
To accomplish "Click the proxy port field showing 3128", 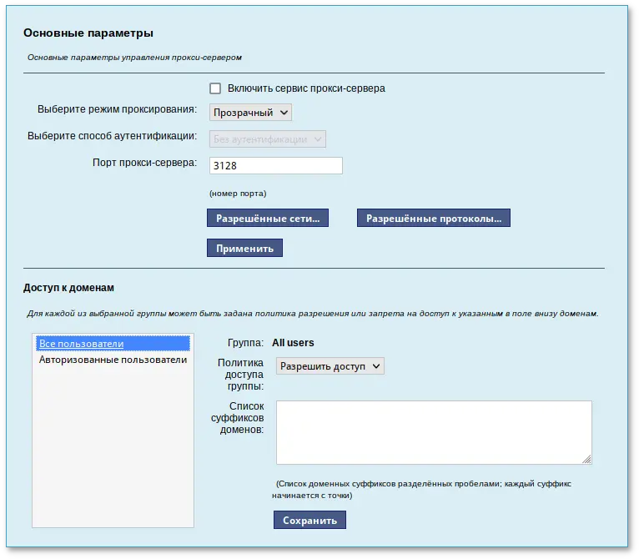I will click(x=275, y=166).
